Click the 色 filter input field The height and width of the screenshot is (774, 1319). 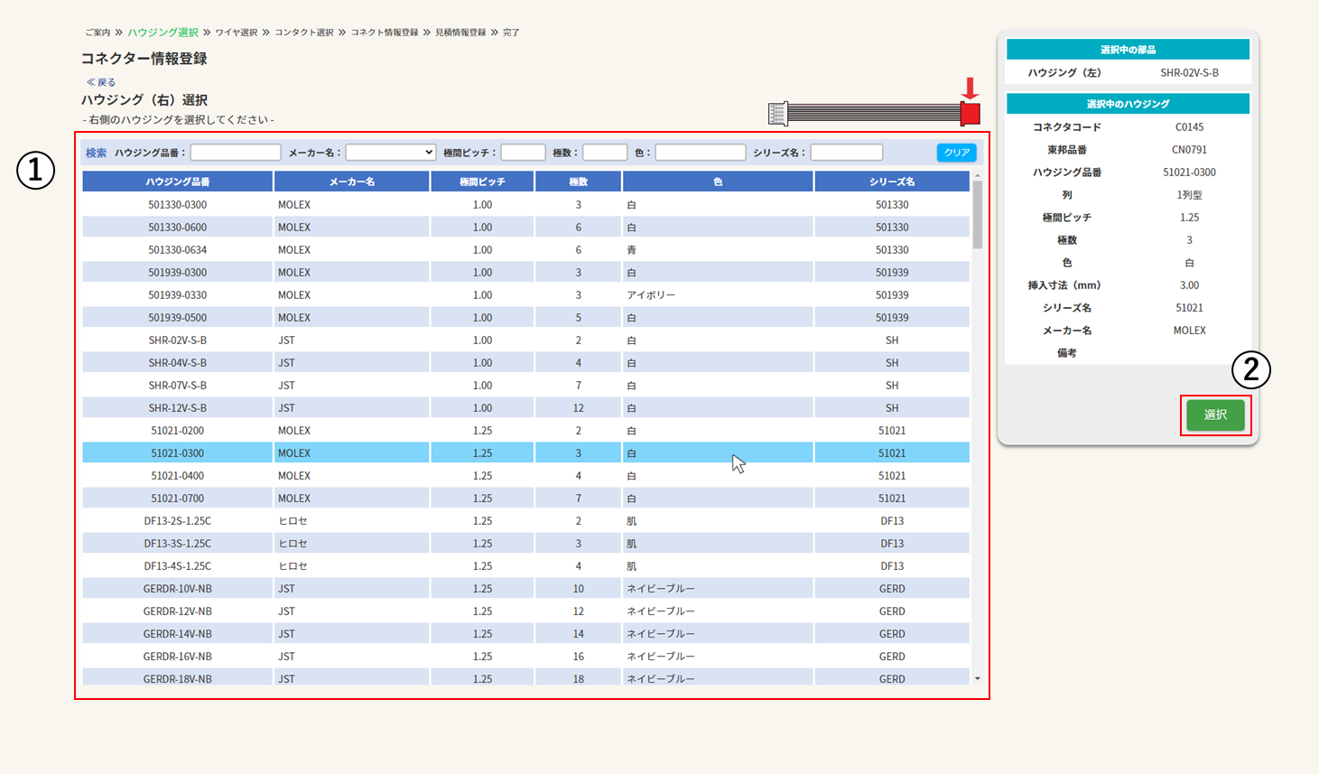[701, 153]
